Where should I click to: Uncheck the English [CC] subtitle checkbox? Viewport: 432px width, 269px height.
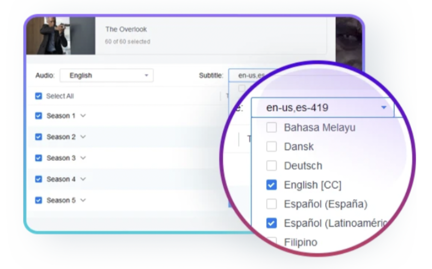coord(272,185)
